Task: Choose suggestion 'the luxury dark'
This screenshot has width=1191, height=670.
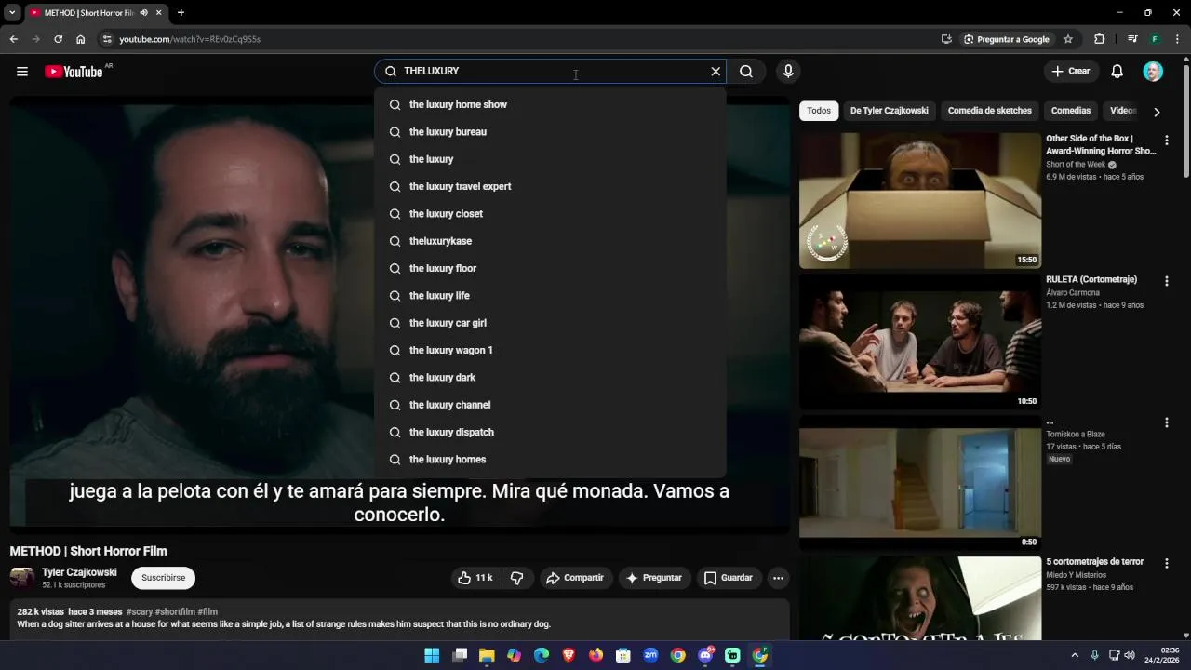Action: (550, 378)
